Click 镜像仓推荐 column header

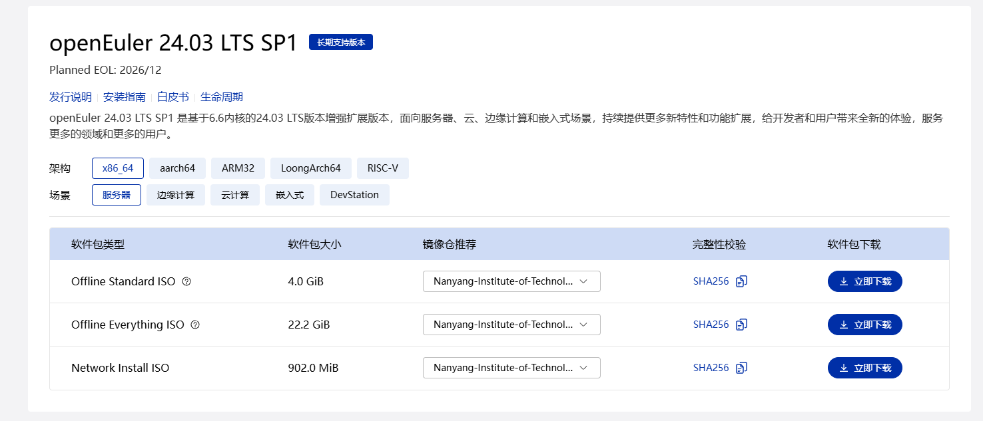pos(450,244)
